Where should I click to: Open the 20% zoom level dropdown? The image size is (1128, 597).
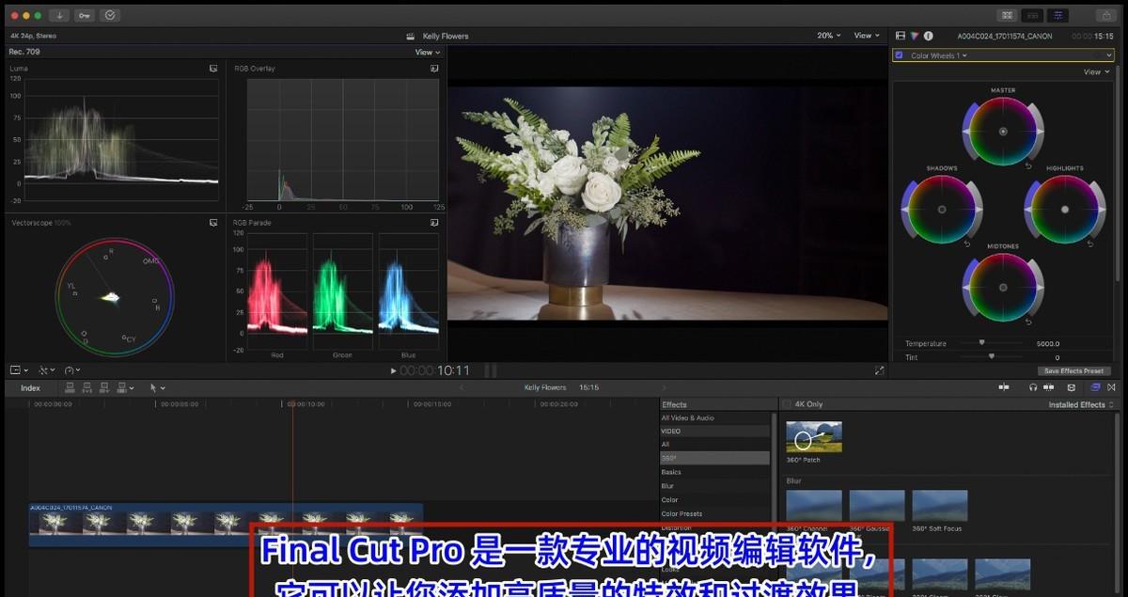click(x=829, y=36)
